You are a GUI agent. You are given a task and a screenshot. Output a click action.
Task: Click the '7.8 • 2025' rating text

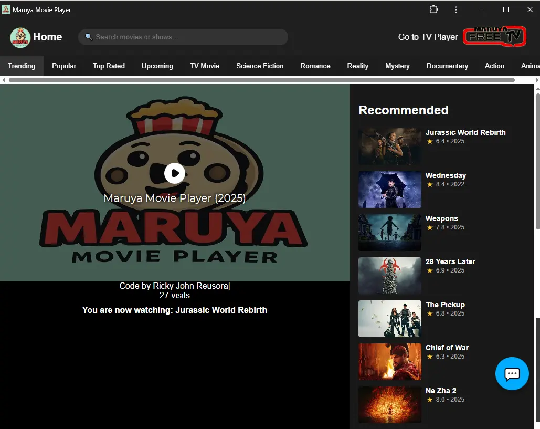coord(450,227)
